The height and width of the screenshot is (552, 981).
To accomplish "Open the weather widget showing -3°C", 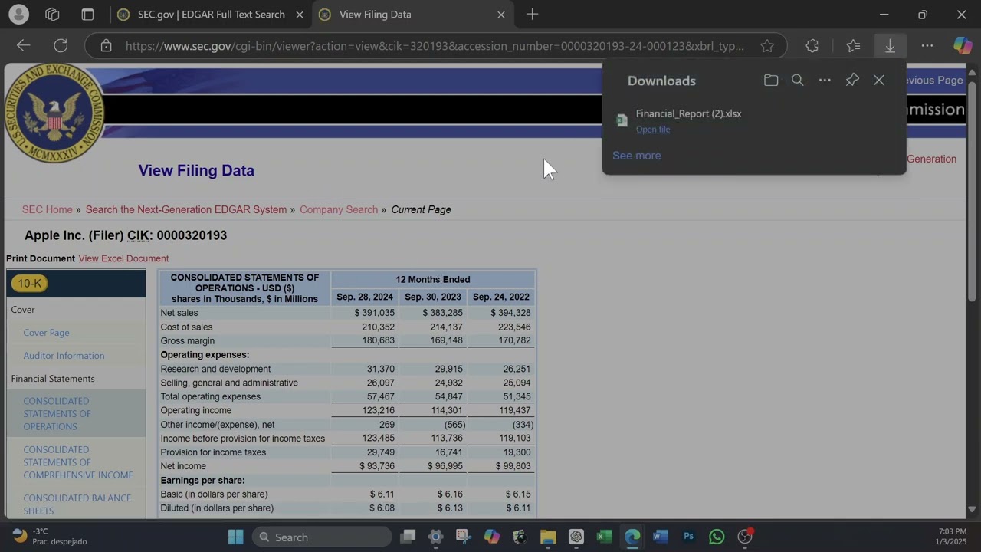I will coord(50,537).
